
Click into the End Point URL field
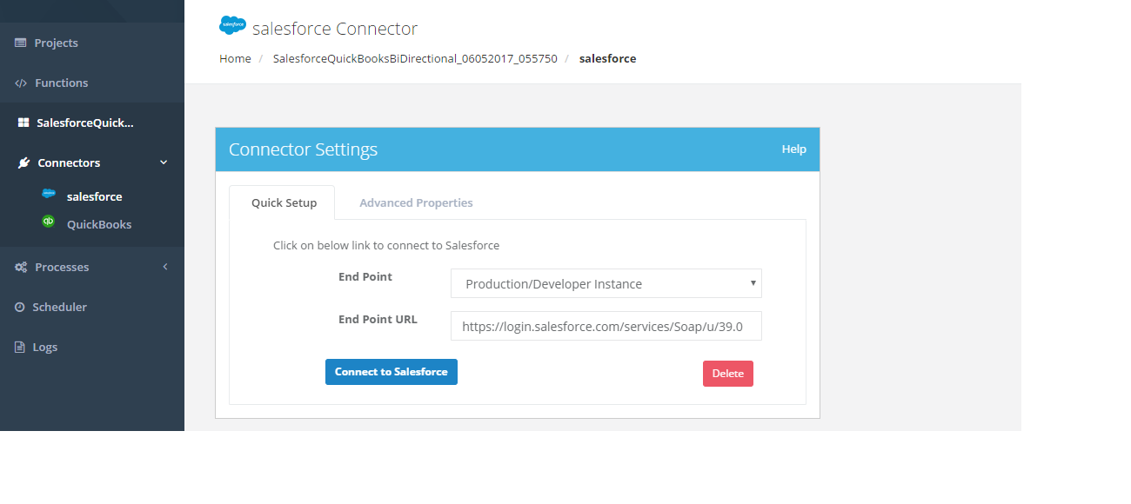click(x=606, y=327)
